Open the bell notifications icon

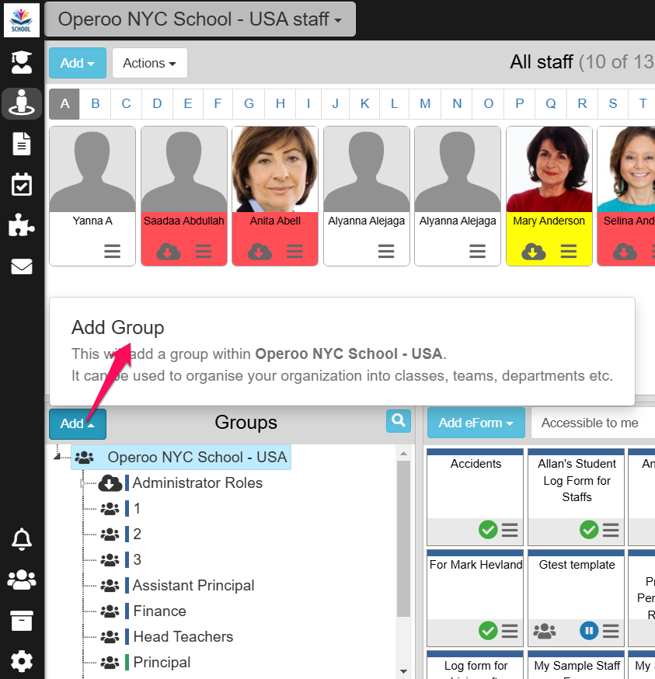point(21,539)
